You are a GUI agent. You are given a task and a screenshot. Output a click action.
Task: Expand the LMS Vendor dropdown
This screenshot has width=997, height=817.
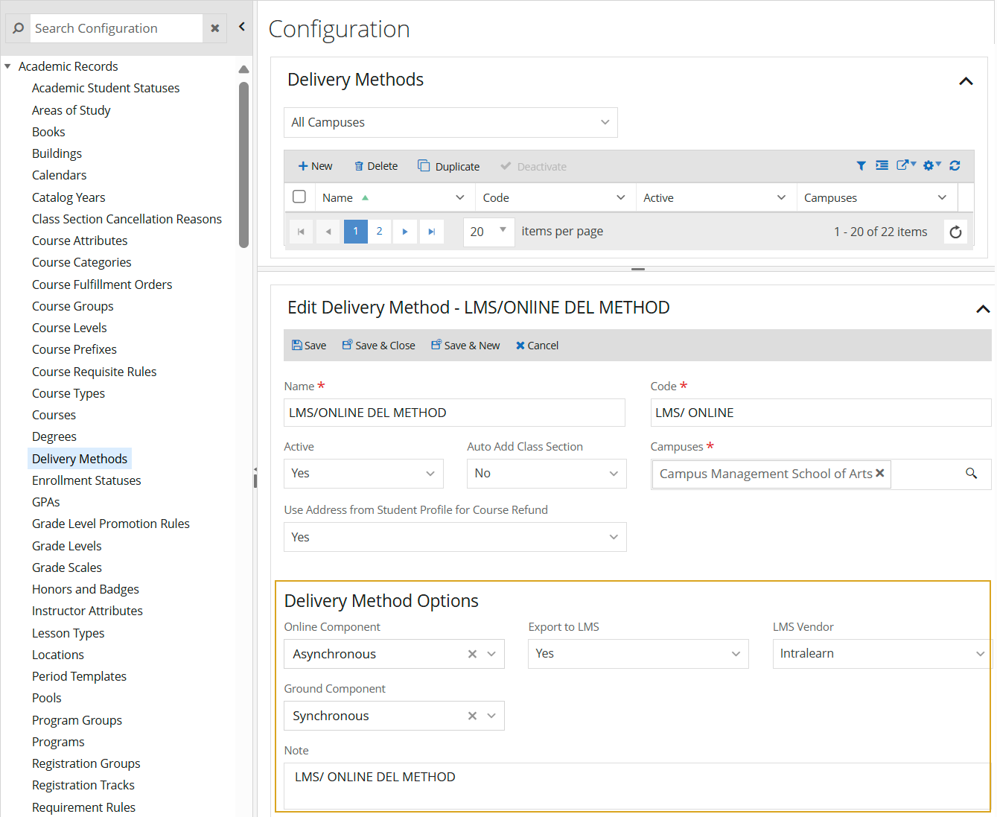pos(980,654)
